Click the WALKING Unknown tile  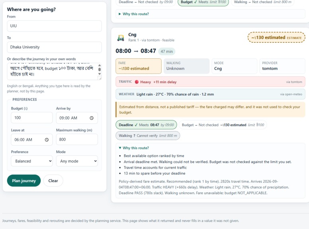click(x=187, y=66)
